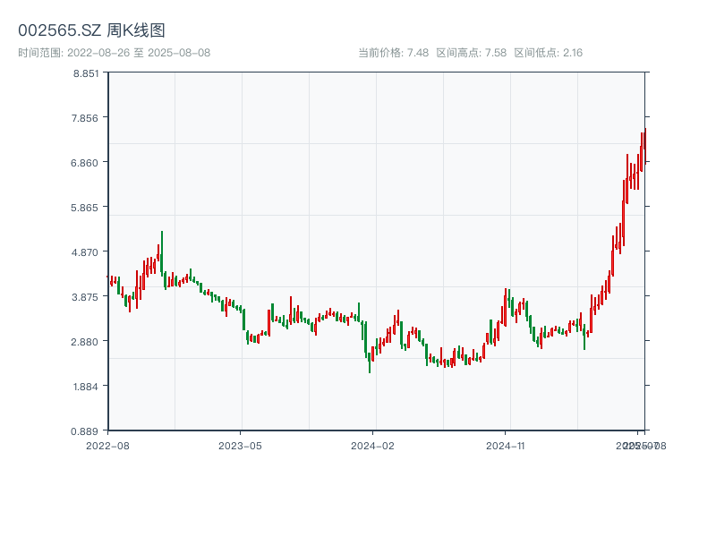Click the period high label 区间高点: 7.58
Image resolution: width=716 pixels, height=537 pixels.
pyautogui.click(x=472, y=53)
